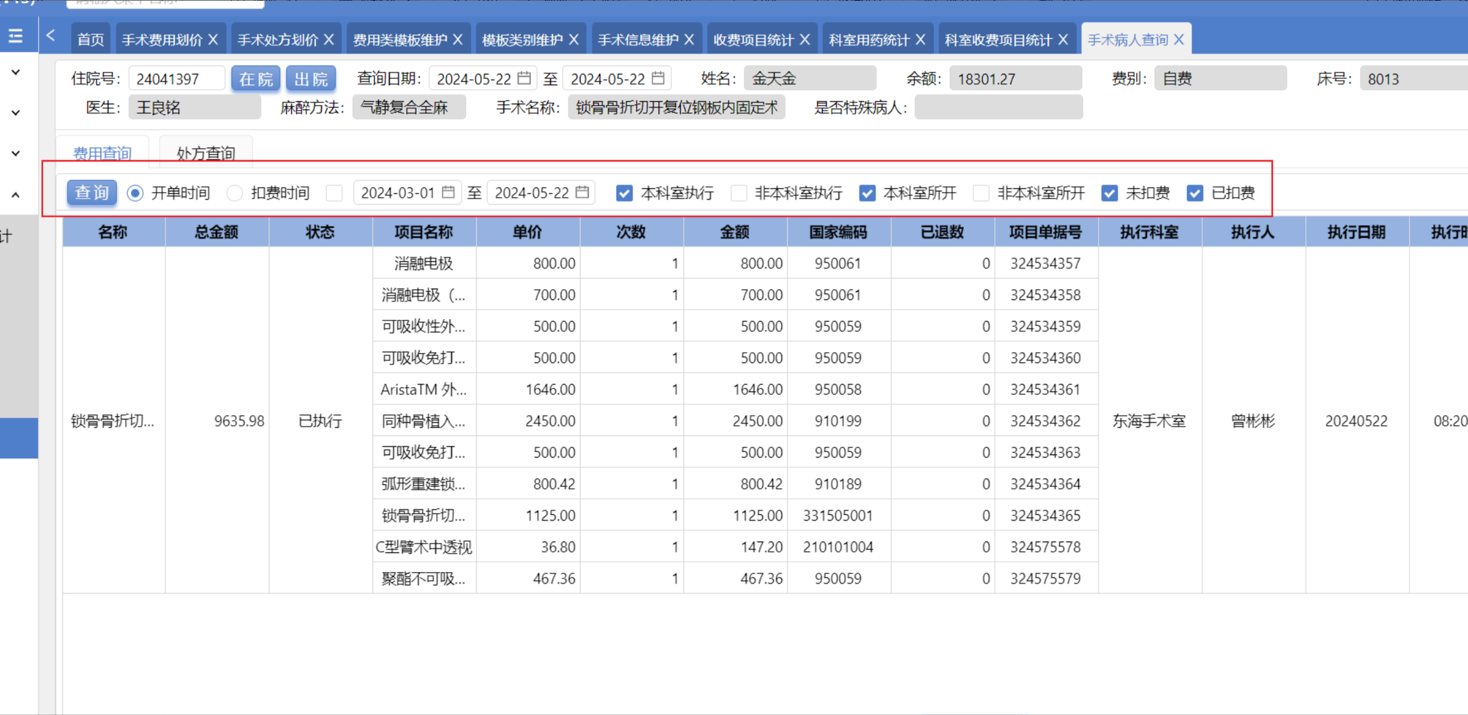Enable the 非本科室所开 checkbox
Image resolution: width=1468 pixels, height=715 pixels.
[x=981, y=193]
